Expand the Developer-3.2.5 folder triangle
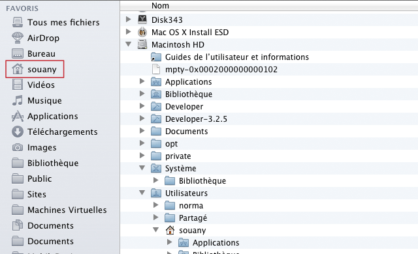Viewport: 418px width, 254px height. 142,119
